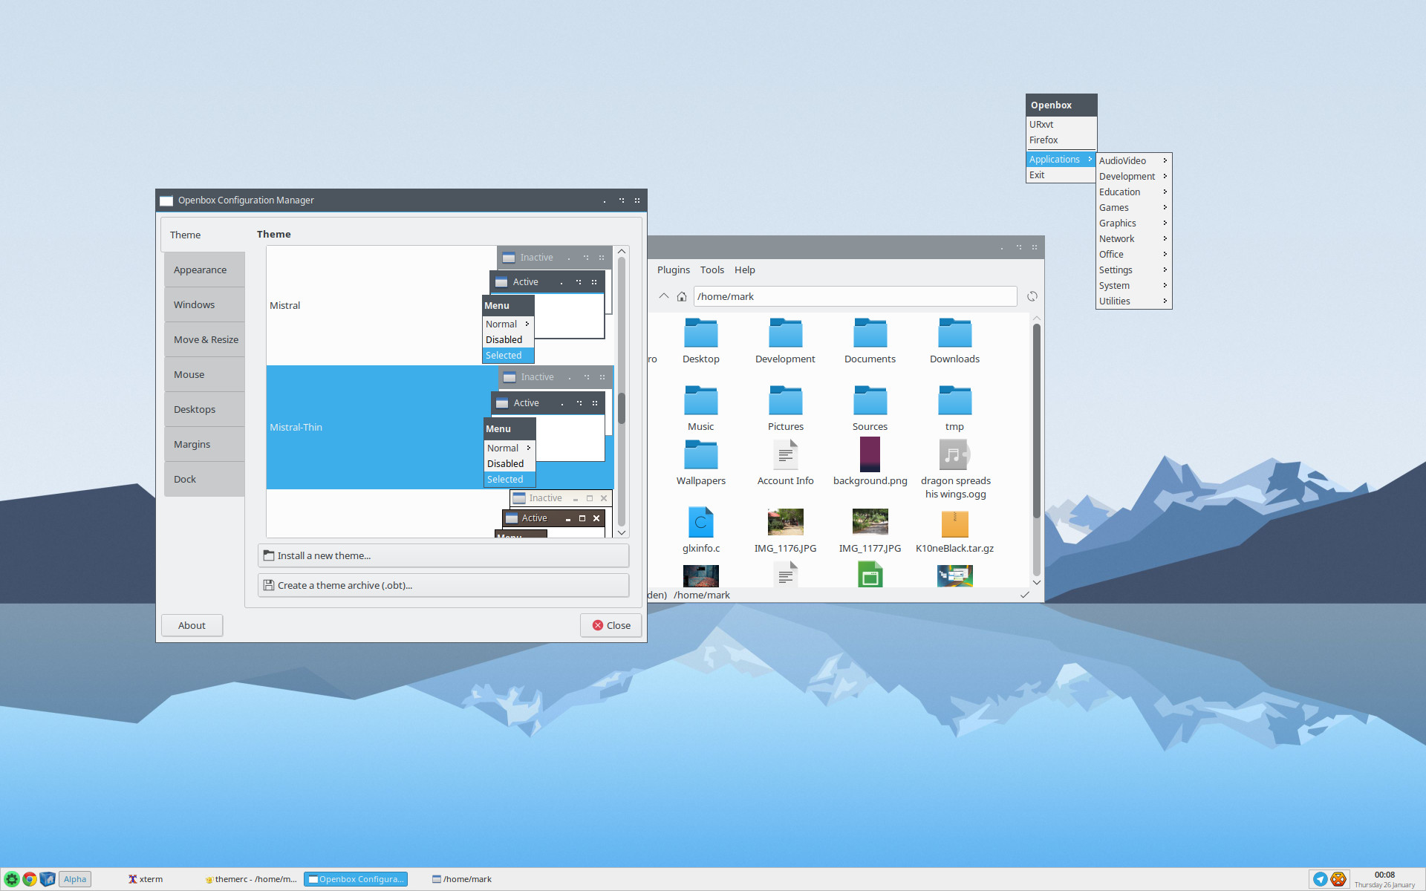Screen dimensions: 1426x891
Task: Switch to the Mouse tab
Action: click(204, 374)
